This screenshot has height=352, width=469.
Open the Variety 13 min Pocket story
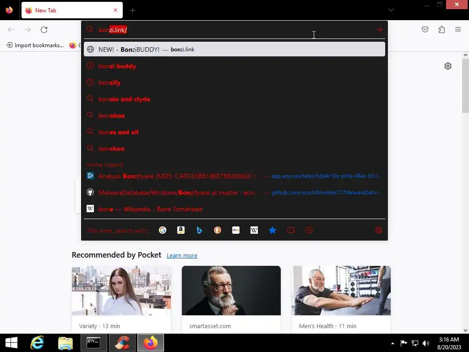(x=121, y=300)
